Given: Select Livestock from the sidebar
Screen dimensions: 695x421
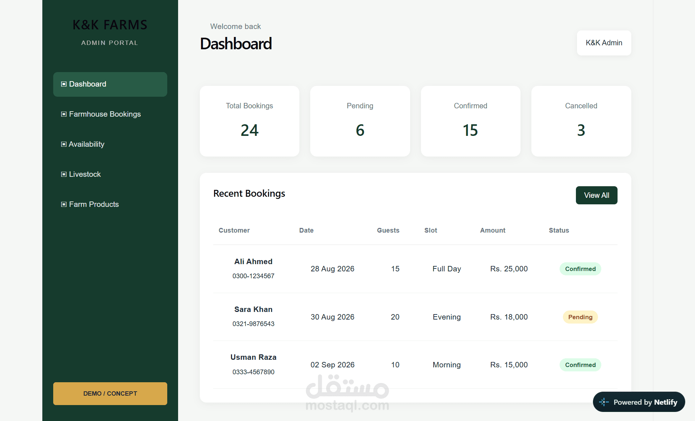Looking at the screenshot, I should pyautogui.click(x=110, y=174).
